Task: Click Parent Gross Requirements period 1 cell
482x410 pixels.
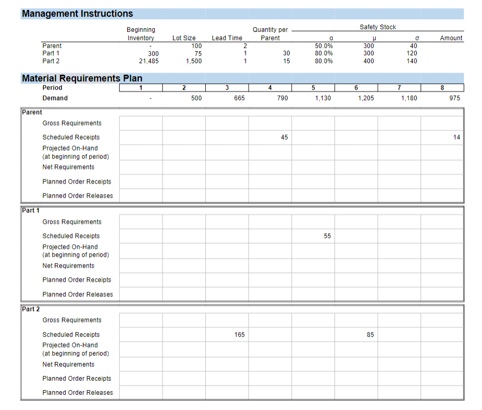Action: point(141,123)
